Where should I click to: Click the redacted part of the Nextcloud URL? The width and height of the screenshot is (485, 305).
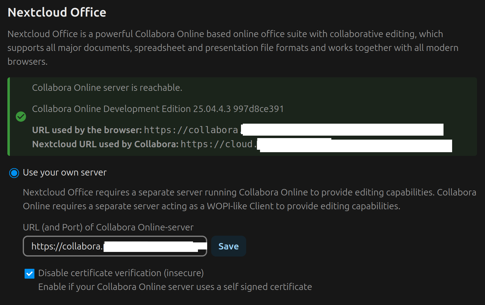click(x=355, y=145)
